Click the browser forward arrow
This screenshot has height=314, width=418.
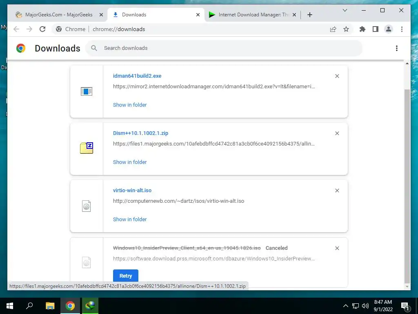click(x=29, y=29)
